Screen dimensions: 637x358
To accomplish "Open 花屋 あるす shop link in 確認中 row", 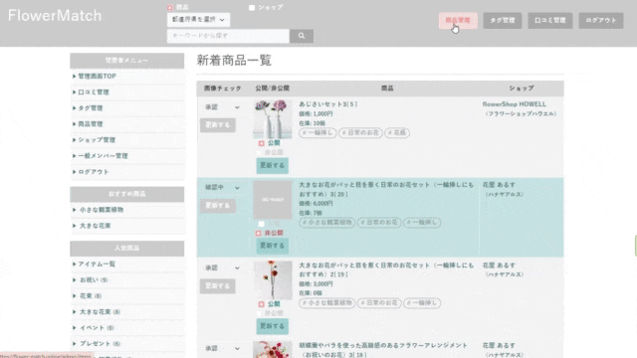I will point(499,185).
